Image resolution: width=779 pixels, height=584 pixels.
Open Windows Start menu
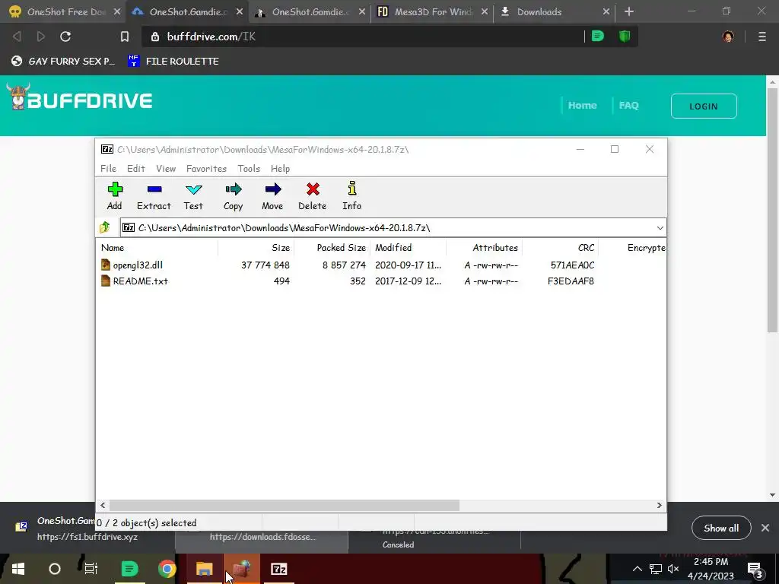pyautogui.click(x=18, y=569)
